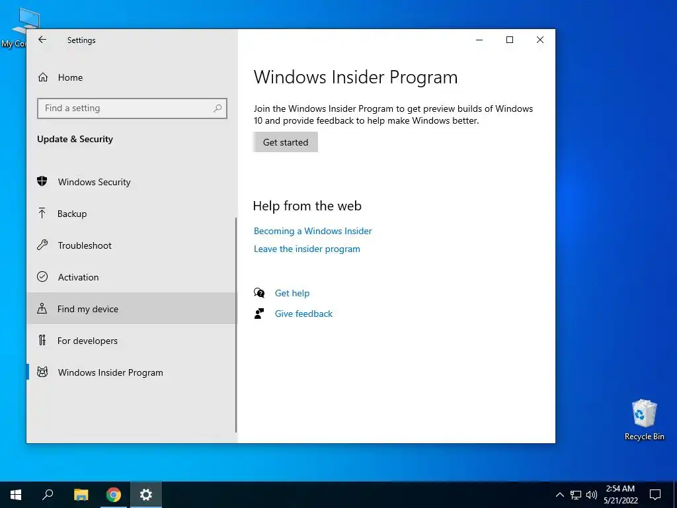Click the Give feedback link
This screenshot has height=508, width=677.
pos(303,314)
